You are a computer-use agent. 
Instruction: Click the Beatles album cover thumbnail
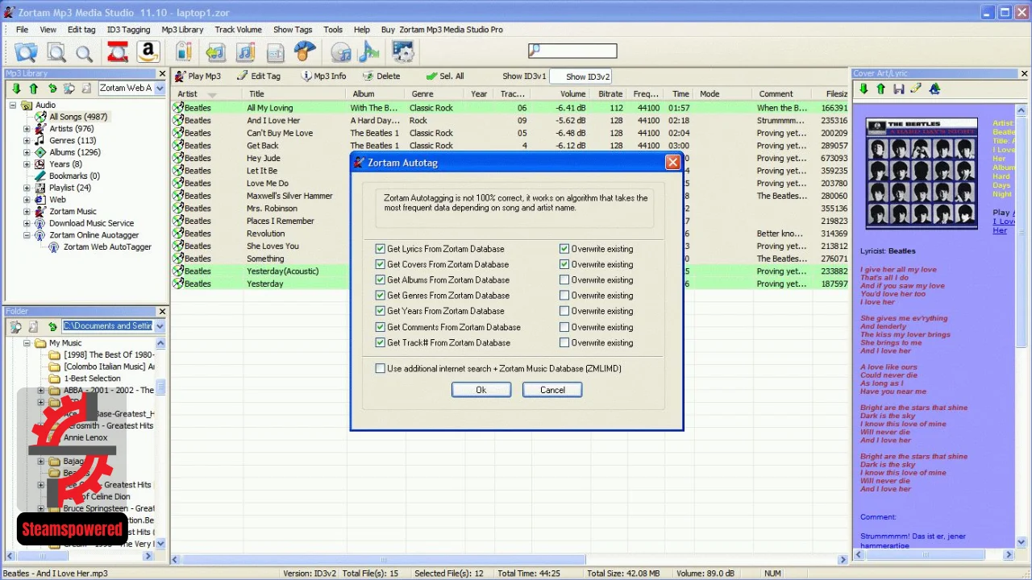pyautogui.click(x=920, y=173)
